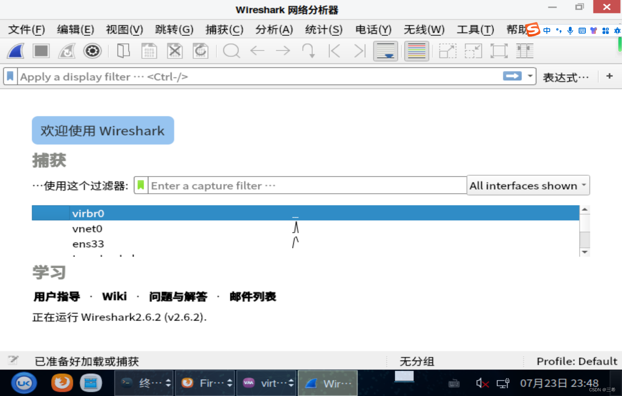Open the 无线(W) menu
Viewport: 622px width, 396px height.
coord(424,30)
